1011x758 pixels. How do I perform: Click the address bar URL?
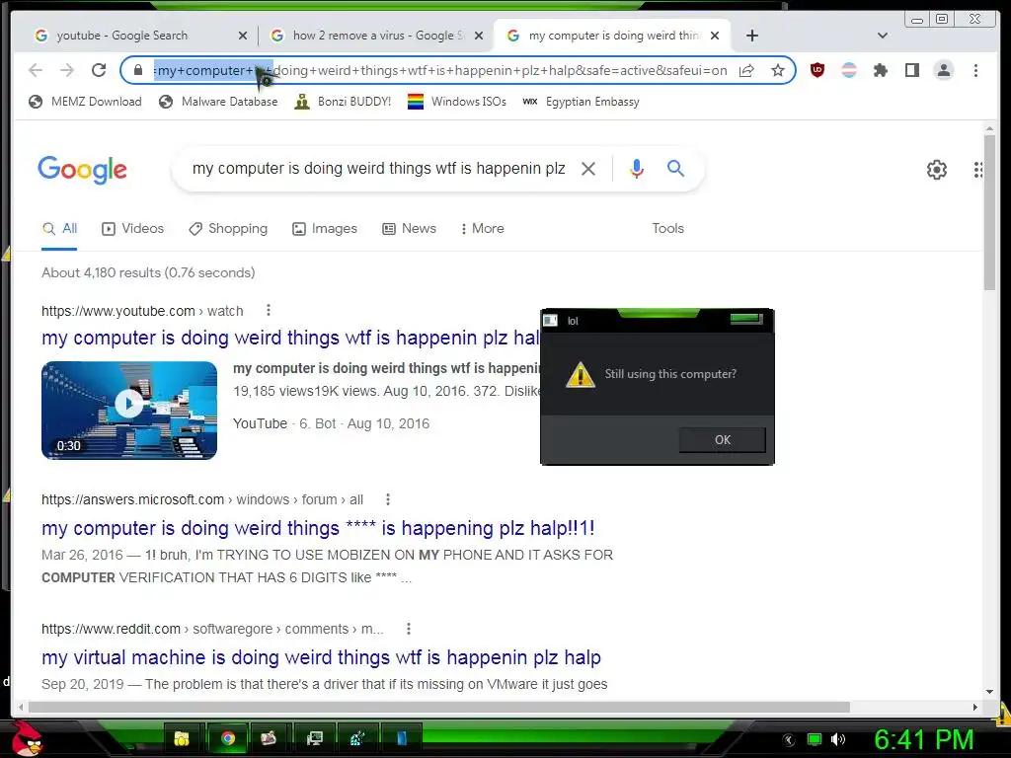pyautogui.click(x=441, y=70)
